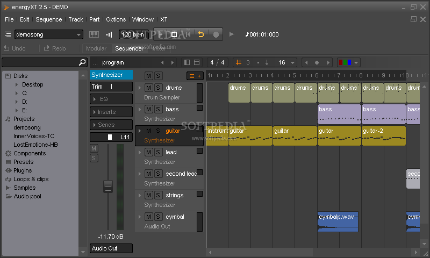Click the global Mute button above tracks
The image size is (430, 258).
148,76
